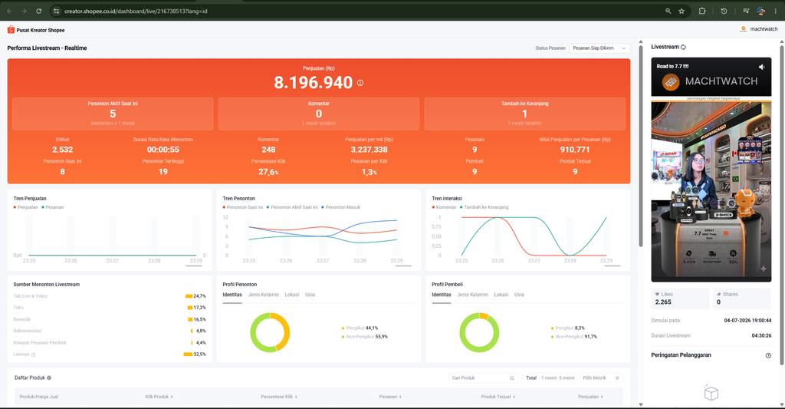This screenshot has width=785, height=409.
Task: Mute the livestream preview speaker icon
Action: 761,67
